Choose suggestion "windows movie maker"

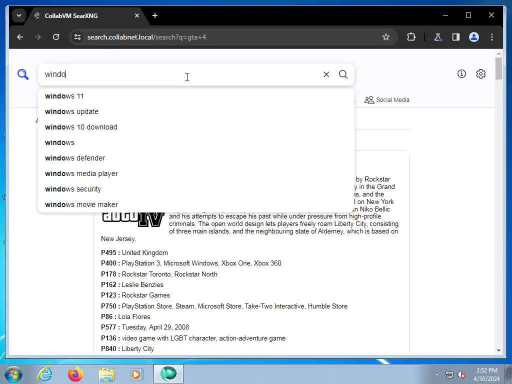[x=196, y=204]
